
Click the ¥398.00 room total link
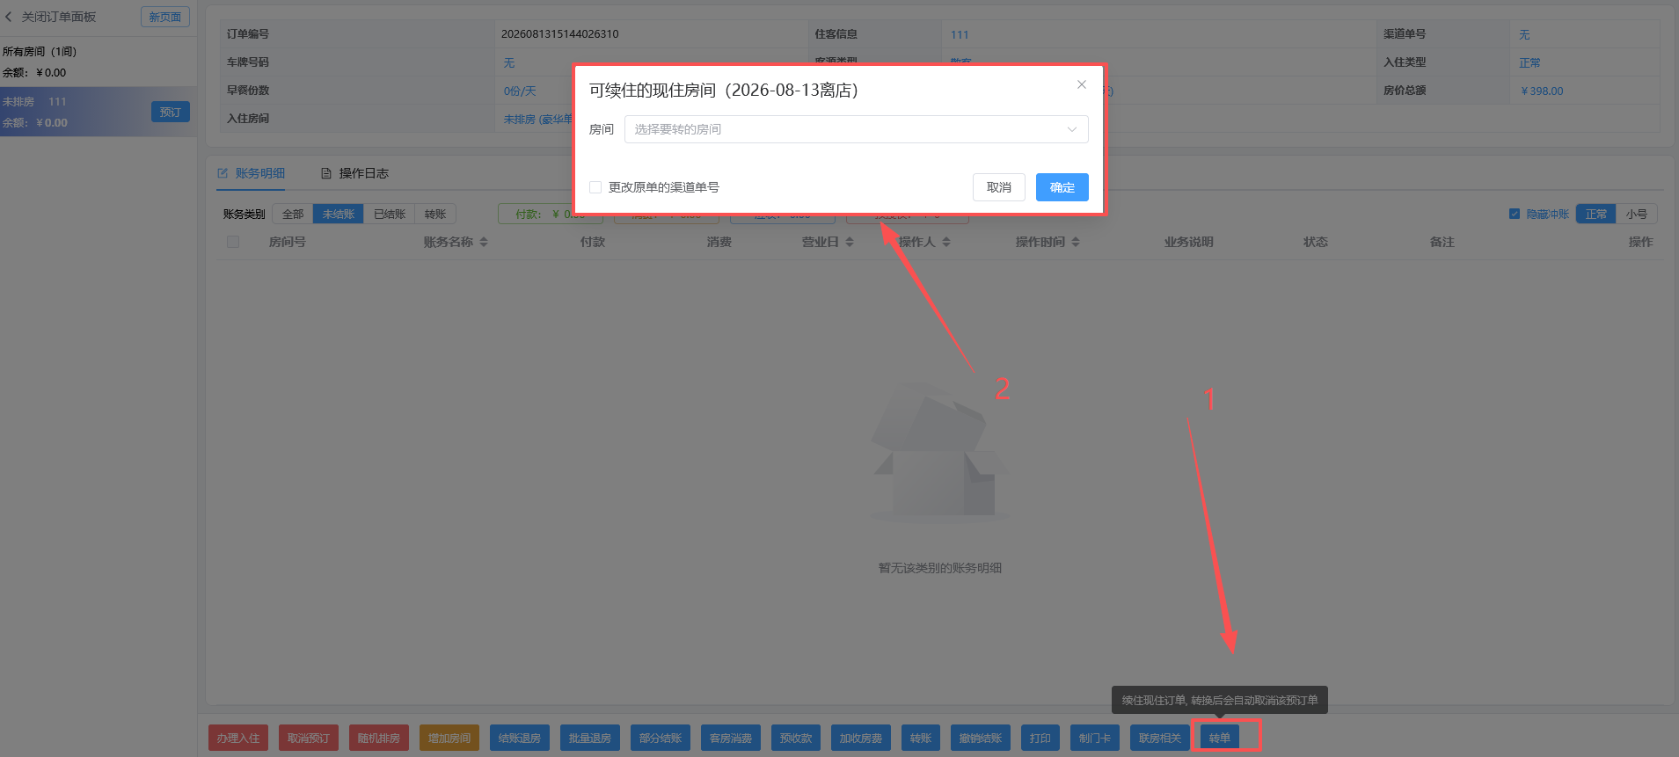[x=1542, y=91]
